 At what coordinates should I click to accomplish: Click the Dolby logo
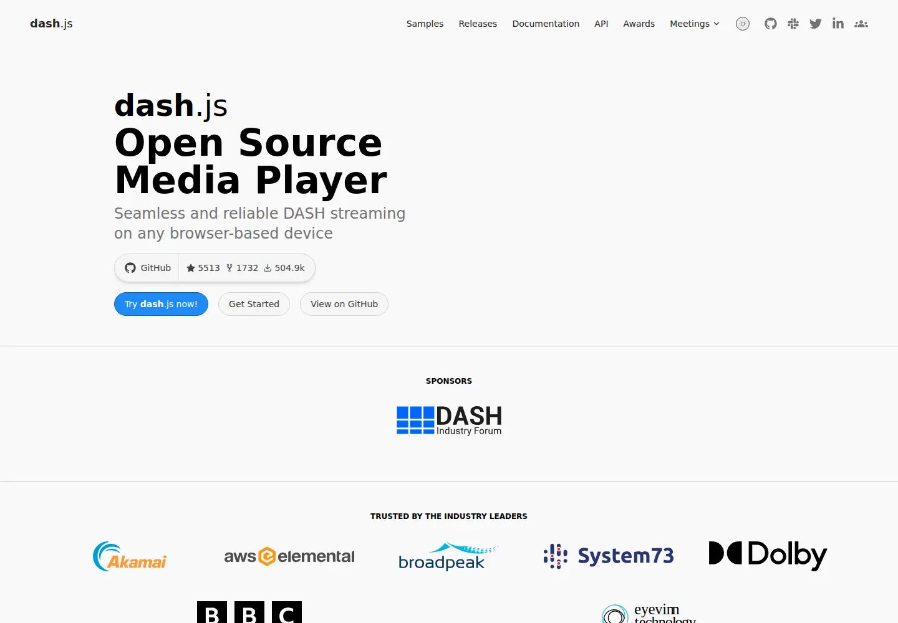pos(768,556)
